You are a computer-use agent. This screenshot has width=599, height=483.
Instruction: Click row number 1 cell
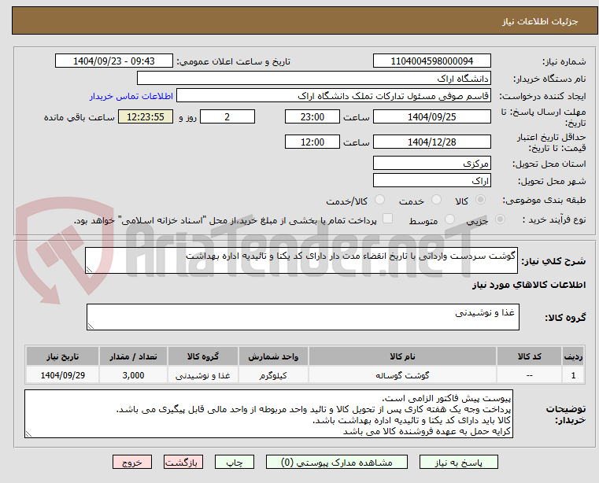click(573, 375)
